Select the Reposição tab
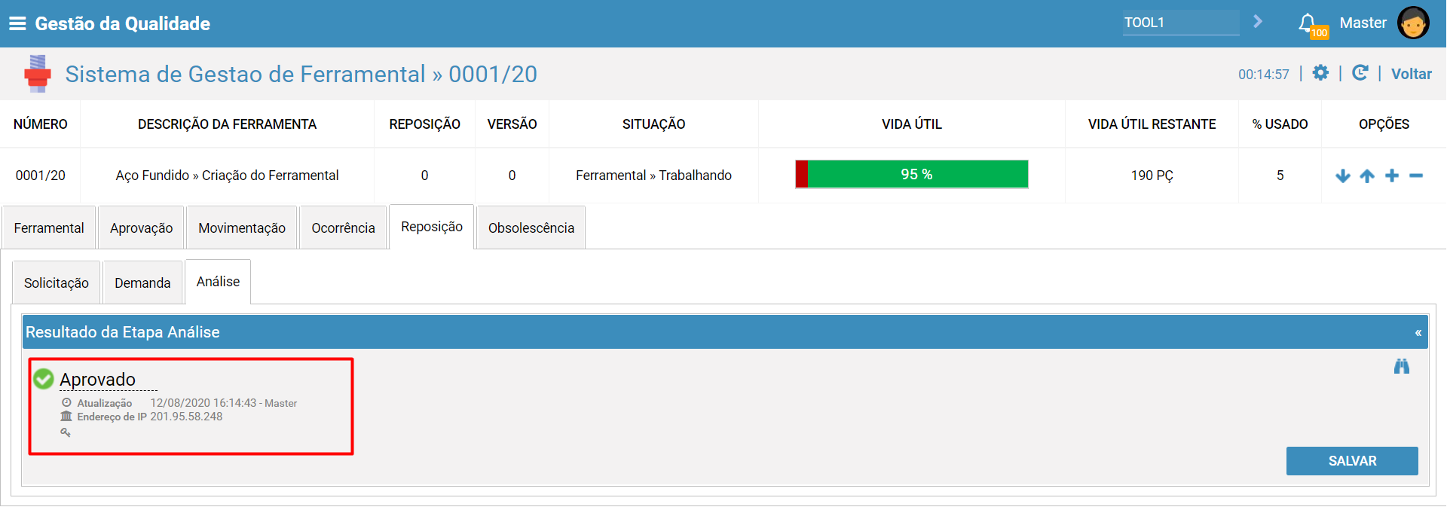Screen dimensions: 1447x510 coord(432,227)
